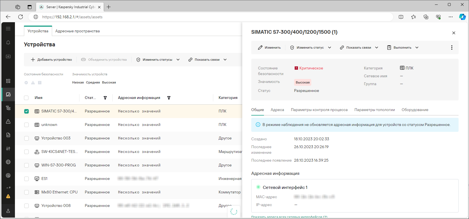469x219 pixels.
Task: Check the Mx80 Ethernet: CPU row checkbox
Action: point(26,192)
